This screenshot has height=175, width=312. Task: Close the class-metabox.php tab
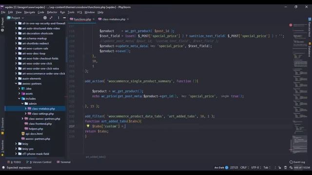click(x=128, y=19)
